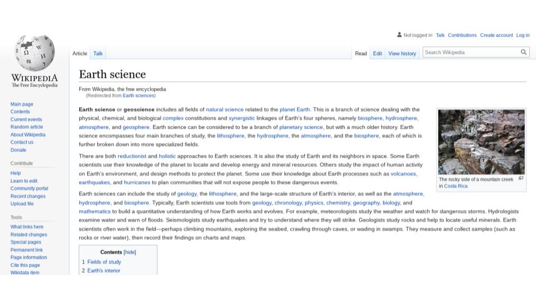Image resolution: width=536 pixels, height=301 pixels.
Task: Click the Earth sciences redirect link
Action: (x=138, y=96)
